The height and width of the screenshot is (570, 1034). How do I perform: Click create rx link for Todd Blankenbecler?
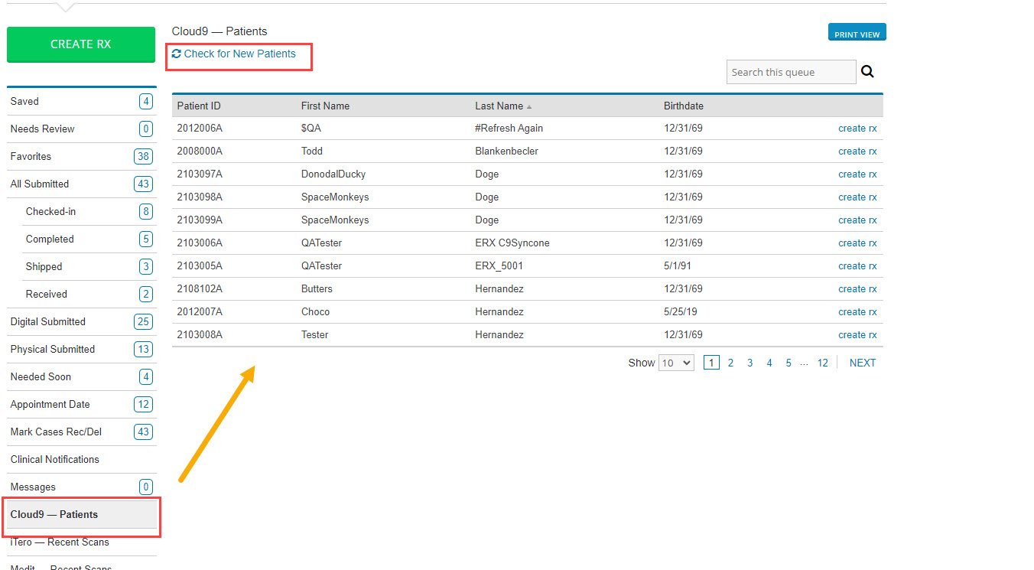pyautogui.click(x=857, y=151)
